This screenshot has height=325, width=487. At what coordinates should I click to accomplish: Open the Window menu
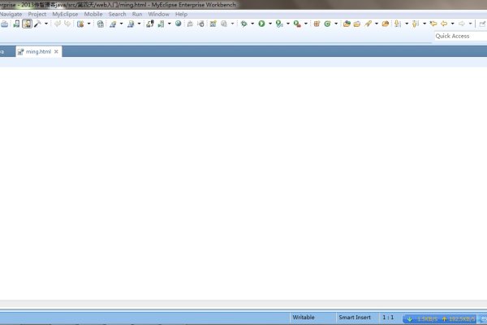click(x=158, y=14)
